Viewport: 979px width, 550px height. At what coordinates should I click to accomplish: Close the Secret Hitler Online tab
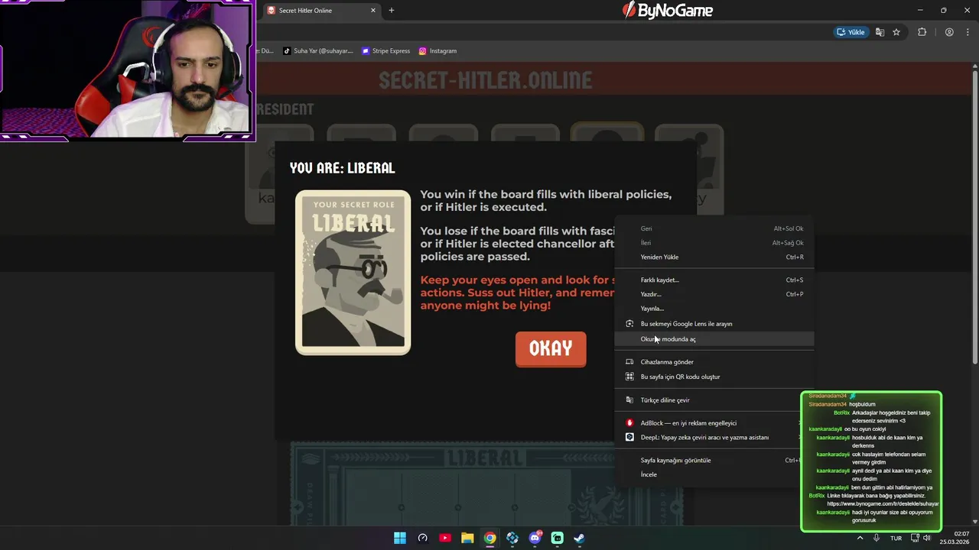coord(373,11)
